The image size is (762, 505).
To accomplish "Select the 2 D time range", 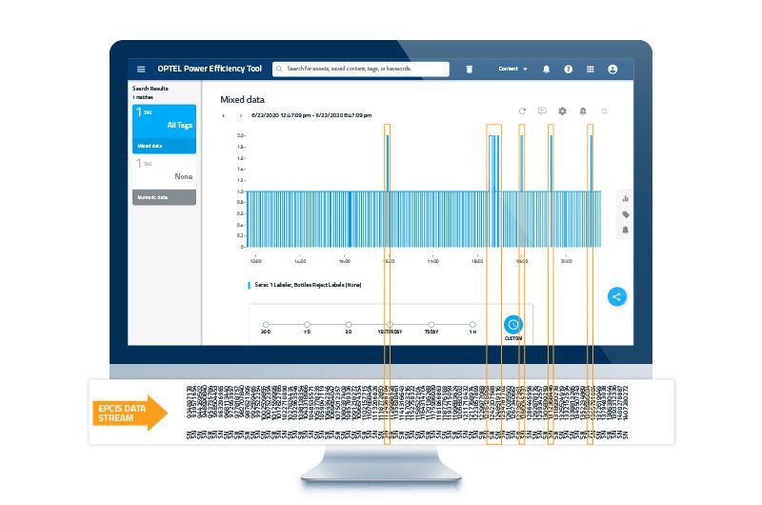I will coord(349,327).
